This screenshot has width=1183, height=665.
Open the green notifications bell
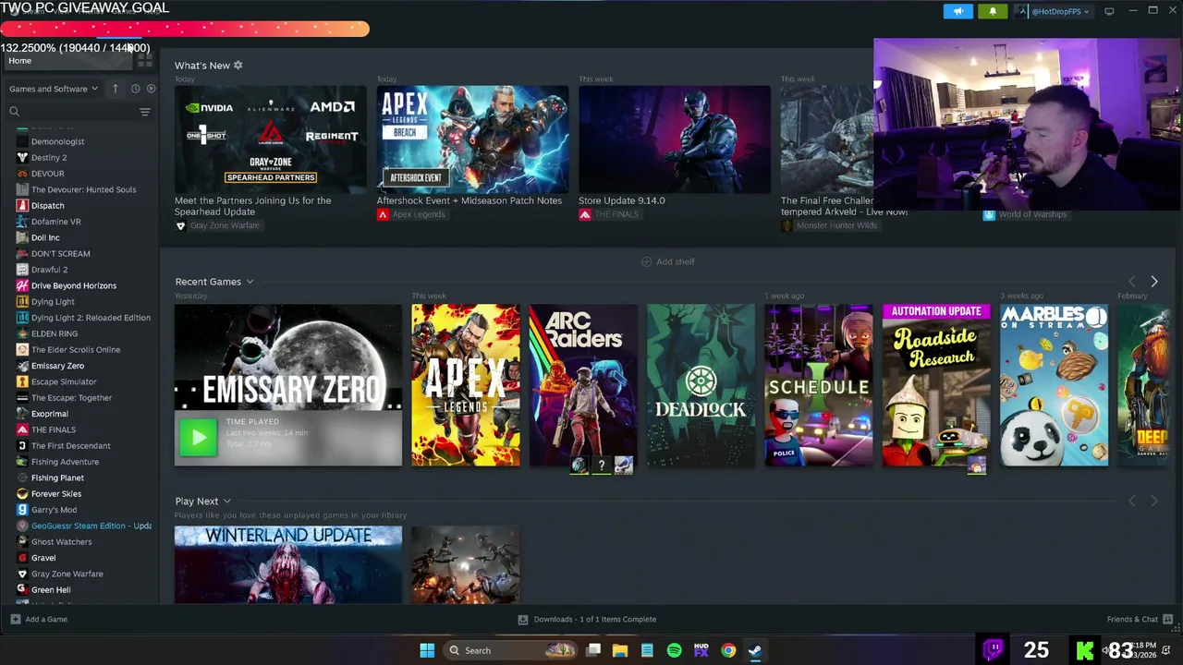[x=993, y=11]
